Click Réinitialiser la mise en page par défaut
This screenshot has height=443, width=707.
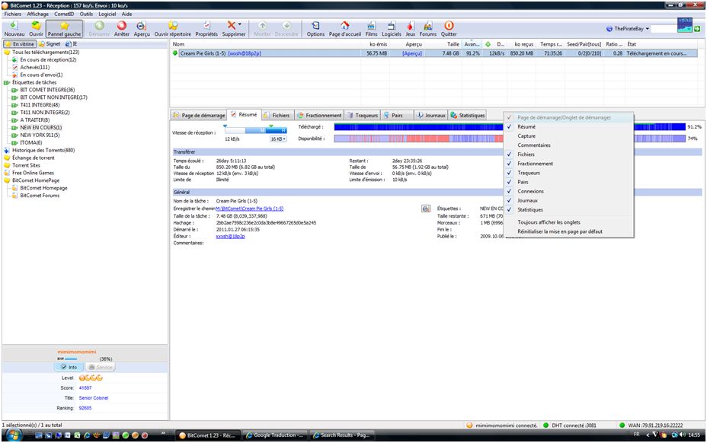[559, 231]
